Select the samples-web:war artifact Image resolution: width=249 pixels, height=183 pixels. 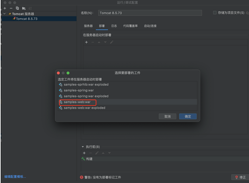pos(128,102)
